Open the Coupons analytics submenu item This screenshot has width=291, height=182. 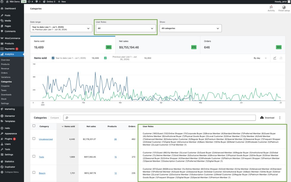[x=5, y=86]
